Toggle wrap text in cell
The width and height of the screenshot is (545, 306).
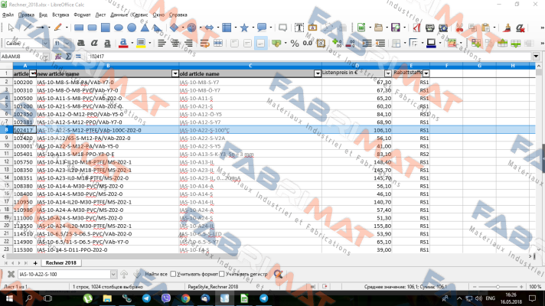pos(204,43)
